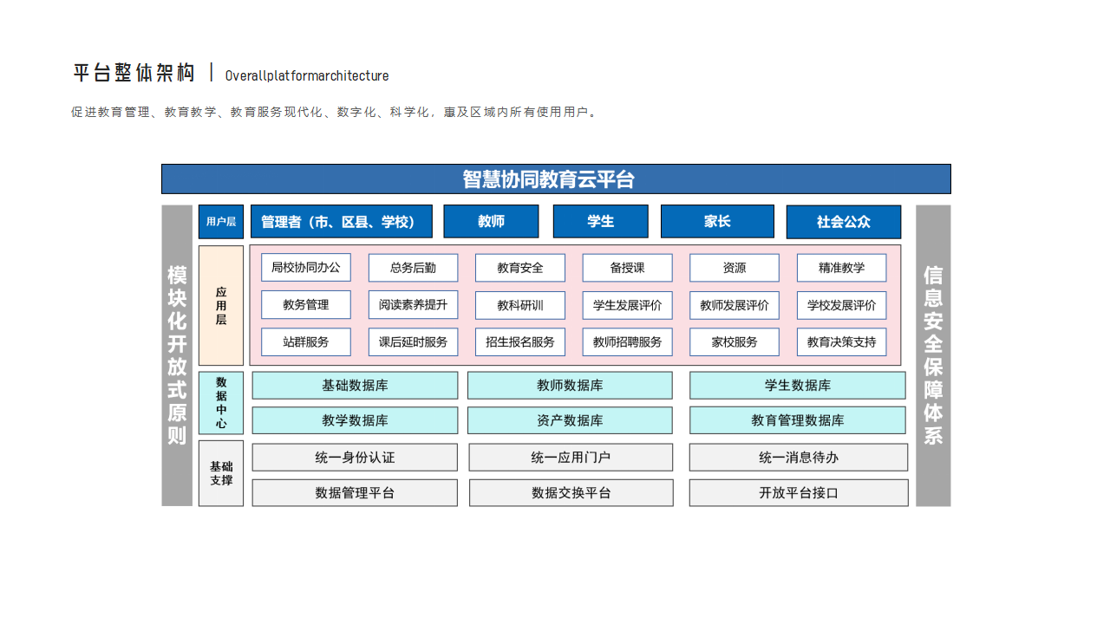
Task: Click the 招生报名服务 box
Action: tap(520, 342)
